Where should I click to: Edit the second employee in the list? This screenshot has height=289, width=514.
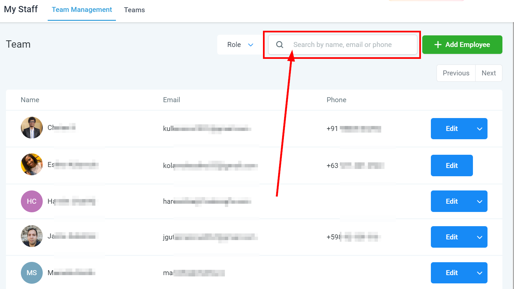click(451, 166)
